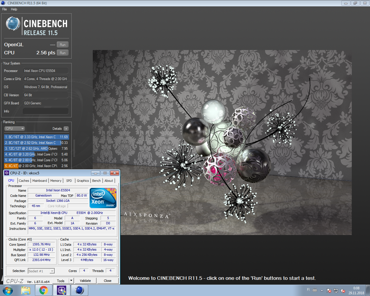370x296 pixels.
Task: Click the CPU-Z Close button
Action: pyautogui.click(x=108, y=281)
